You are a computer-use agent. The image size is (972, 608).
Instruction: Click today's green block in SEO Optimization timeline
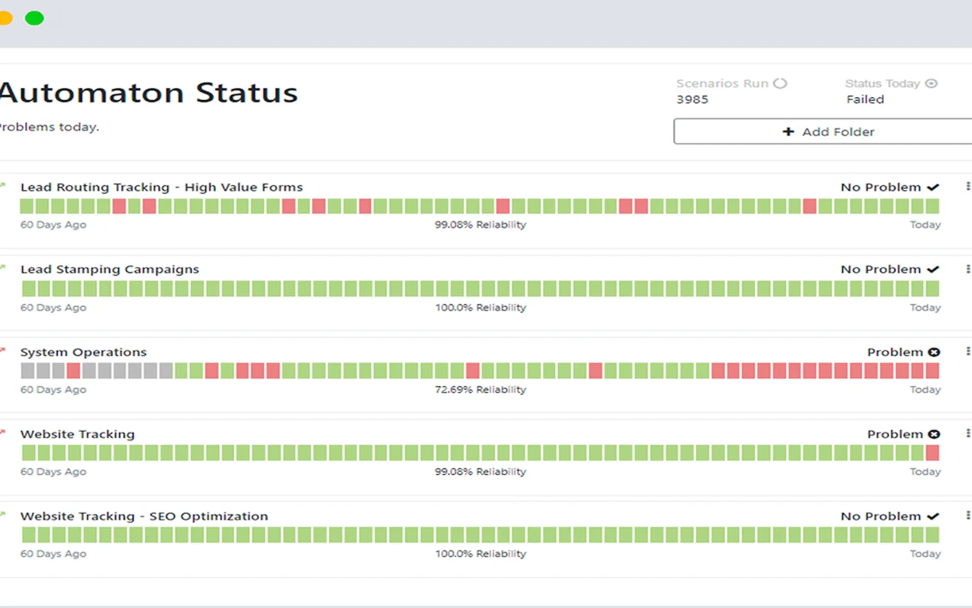pos(933,535)
